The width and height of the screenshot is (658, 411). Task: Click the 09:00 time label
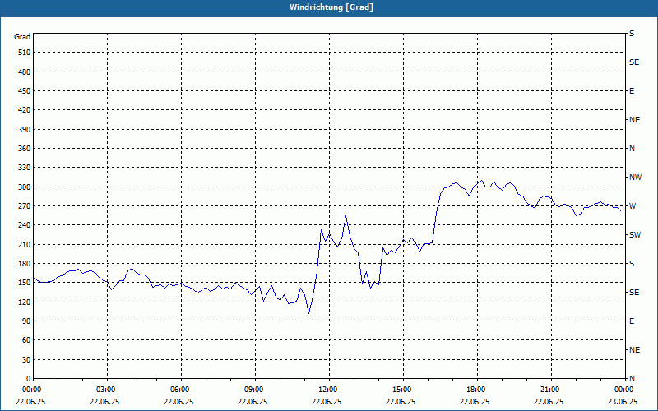(255, 390)
